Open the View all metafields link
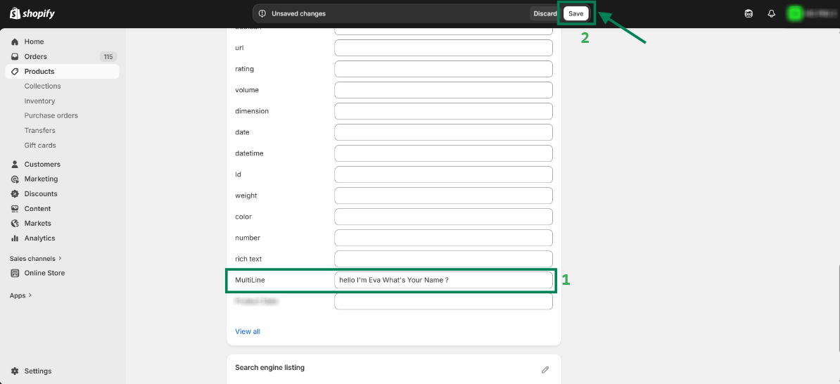This screenshot has width=840, height=384. coord(248,331)
